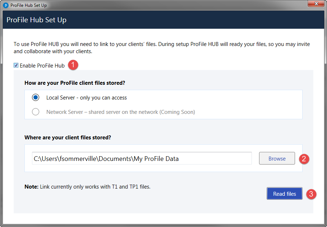
Task: Click the note about T1 and TP1 files
Action: tap(87, 187)
